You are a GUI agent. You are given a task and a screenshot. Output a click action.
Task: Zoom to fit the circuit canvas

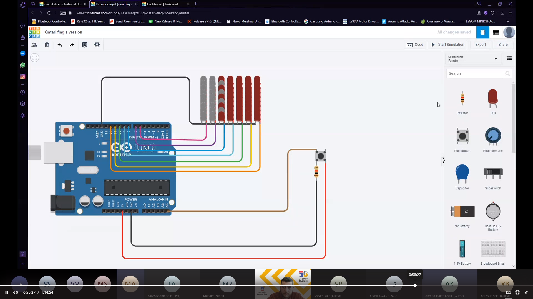(35, 58)
